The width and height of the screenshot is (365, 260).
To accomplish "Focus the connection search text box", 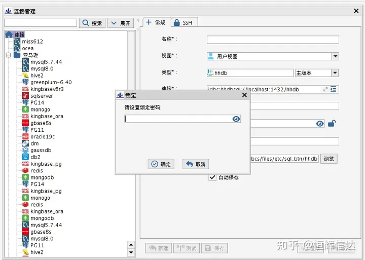I will tap(41, 23).
